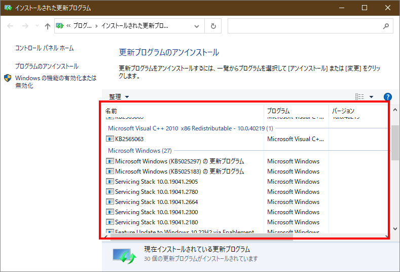
Task: Click the address bar location icon
Action: coord(60,26)
